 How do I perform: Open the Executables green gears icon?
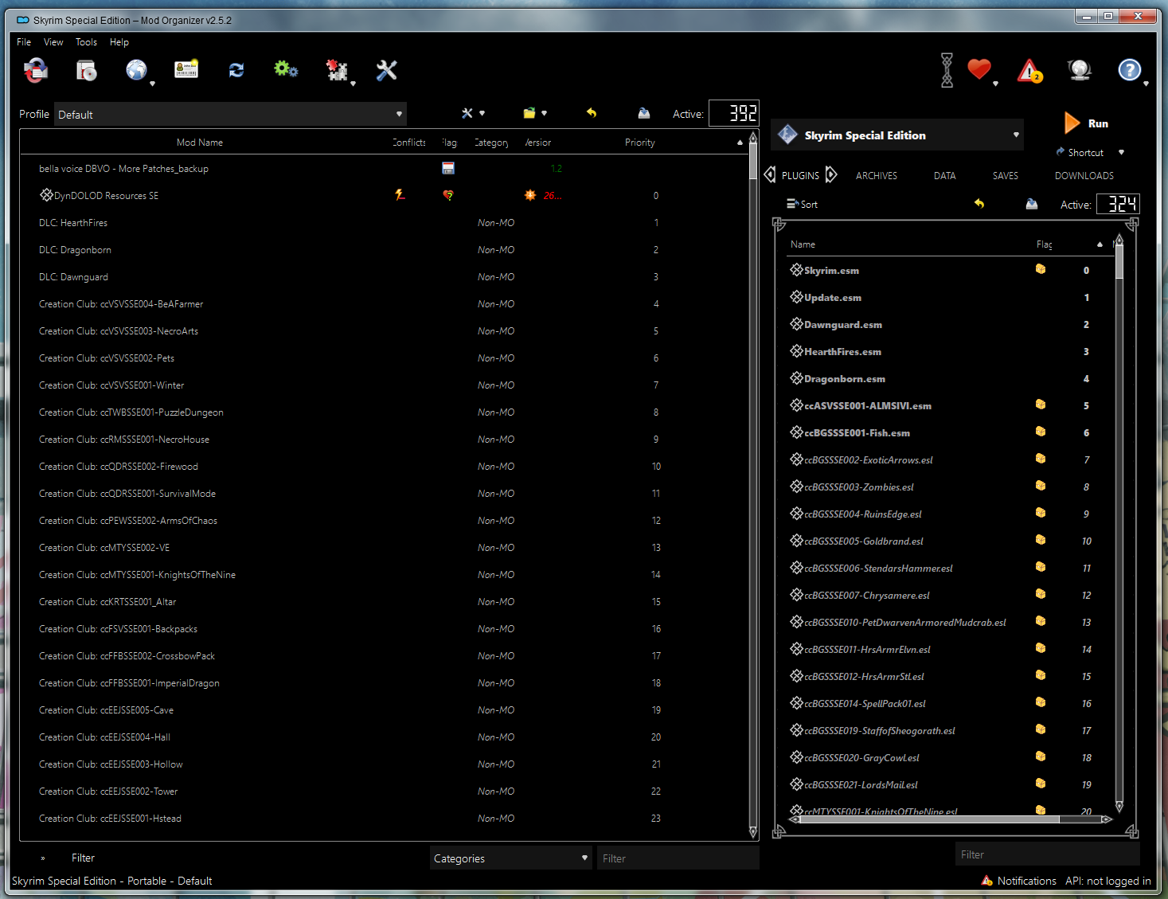coord(286,70)
